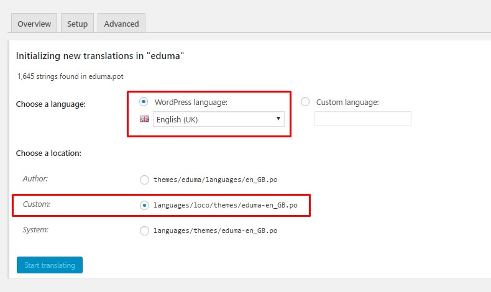Click the languages/themes/eduma-en_GB.po path label
Screen dimensions: 491x292
pos(215,230)
